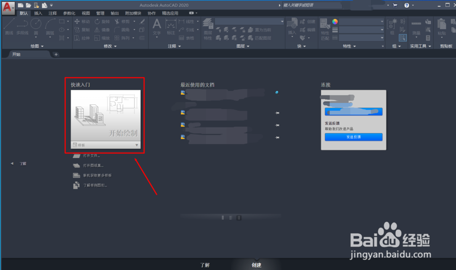Click the Help question mark icon
This screenshot has width=456, height=270.
(407, 5)
